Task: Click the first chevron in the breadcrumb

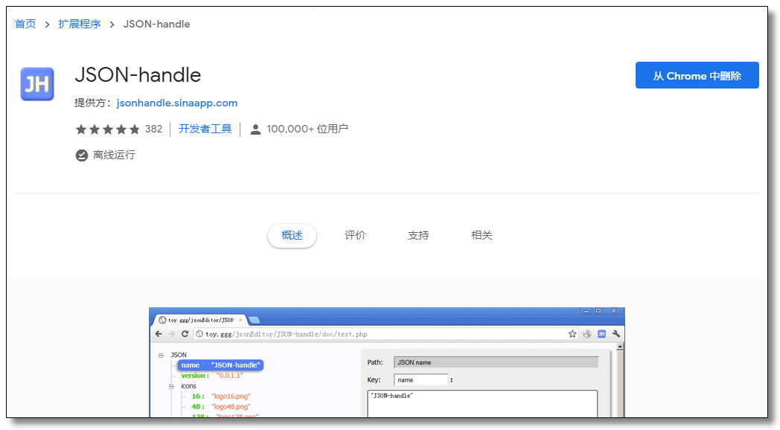Action: [47, 25]
